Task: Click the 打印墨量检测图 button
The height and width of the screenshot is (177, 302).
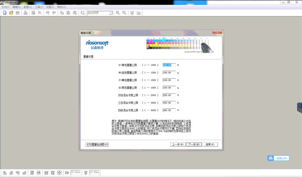Action: click(97, 144)
